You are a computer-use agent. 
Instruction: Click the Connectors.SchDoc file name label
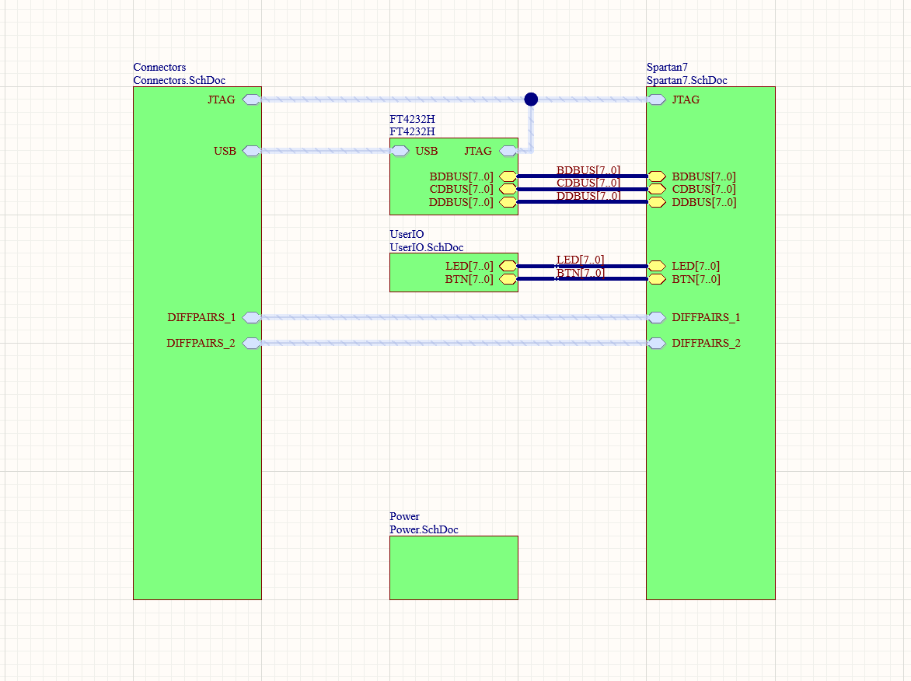[x=179, y=80]
